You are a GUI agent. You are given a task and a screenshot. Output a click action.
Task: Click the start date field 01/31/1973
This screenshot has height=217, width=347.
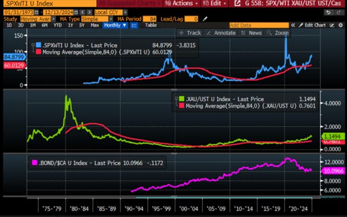click(18, 12)
